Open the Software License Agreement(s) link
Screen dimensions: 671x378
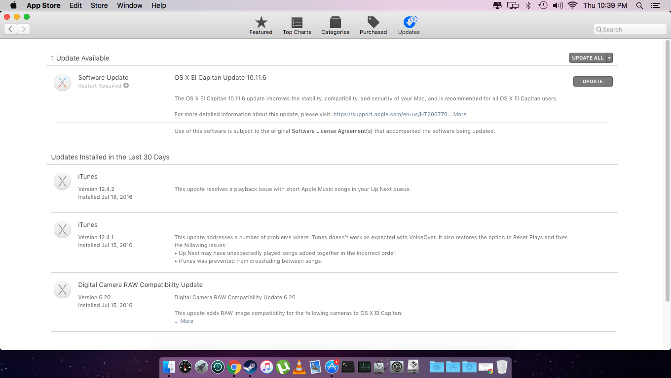click(x=332, y=131)
